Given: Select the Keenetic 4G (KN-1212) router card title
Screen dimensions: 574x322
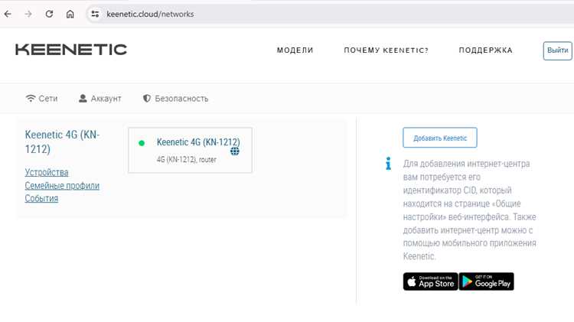Looking at the screenshot, I should coord(198,142).
